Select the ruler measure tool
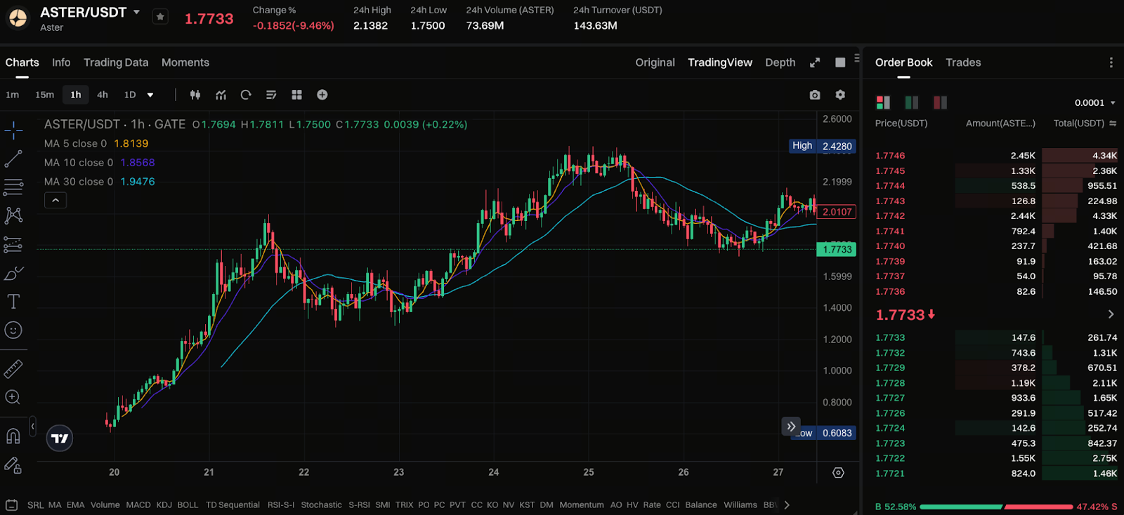 click(13, 368)
